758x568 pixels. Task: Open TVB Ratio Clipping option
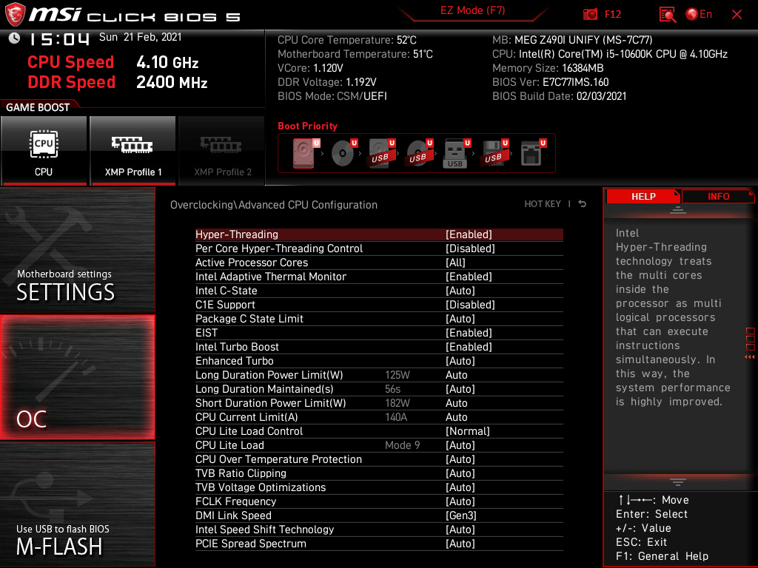(379, 473)
